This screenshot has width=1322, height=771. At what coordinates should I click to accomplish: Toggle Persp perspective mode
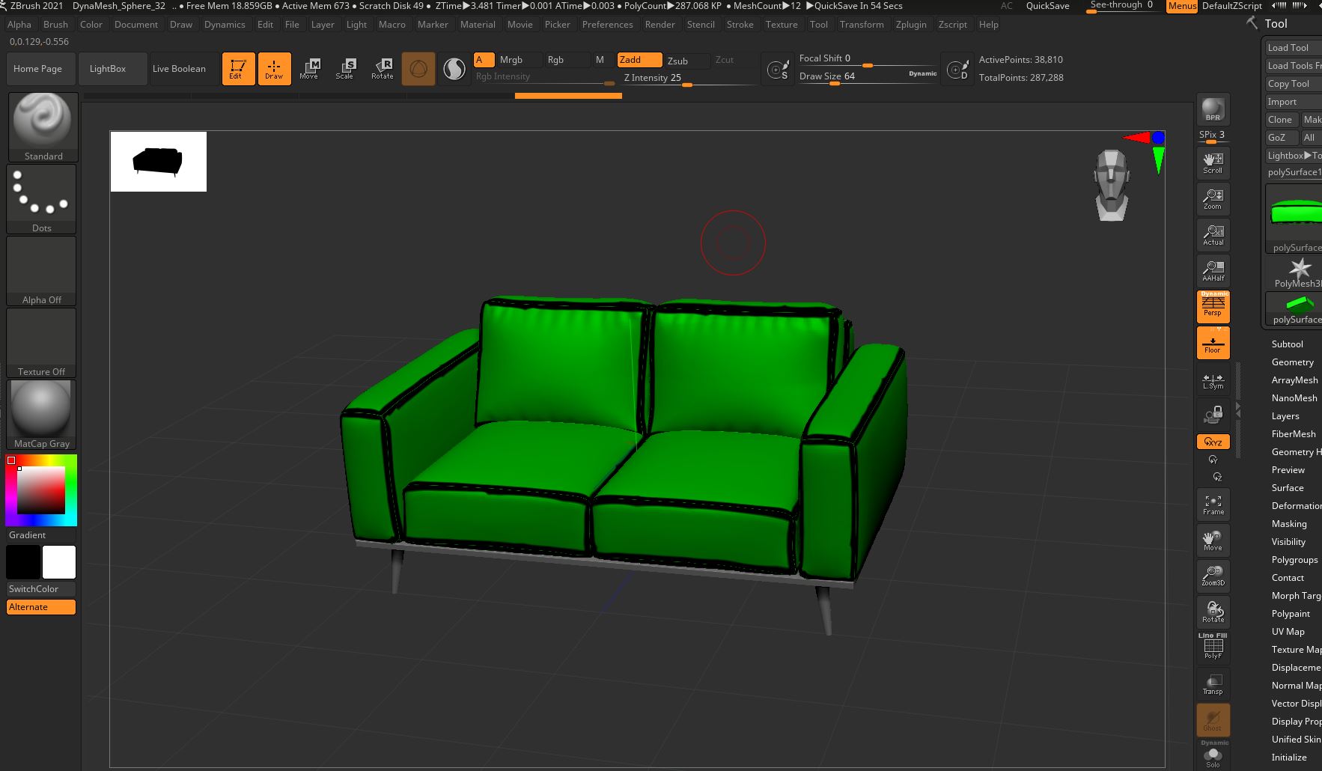click(x=1213, y=307)
